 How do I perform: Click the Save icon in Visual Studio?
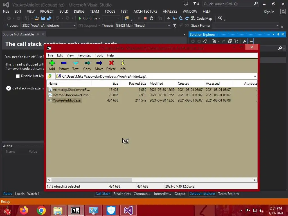point(43,18)
